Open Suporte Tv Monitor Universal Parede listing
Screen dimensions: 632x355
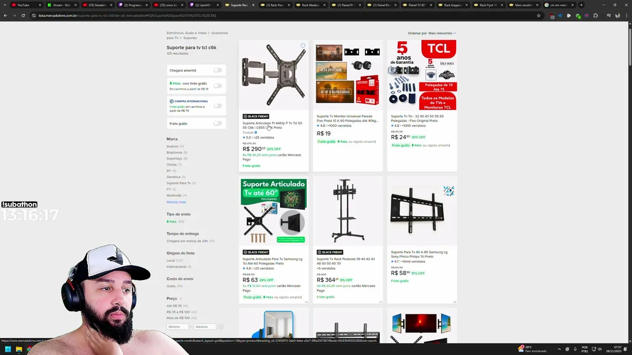tap(347, 118)
